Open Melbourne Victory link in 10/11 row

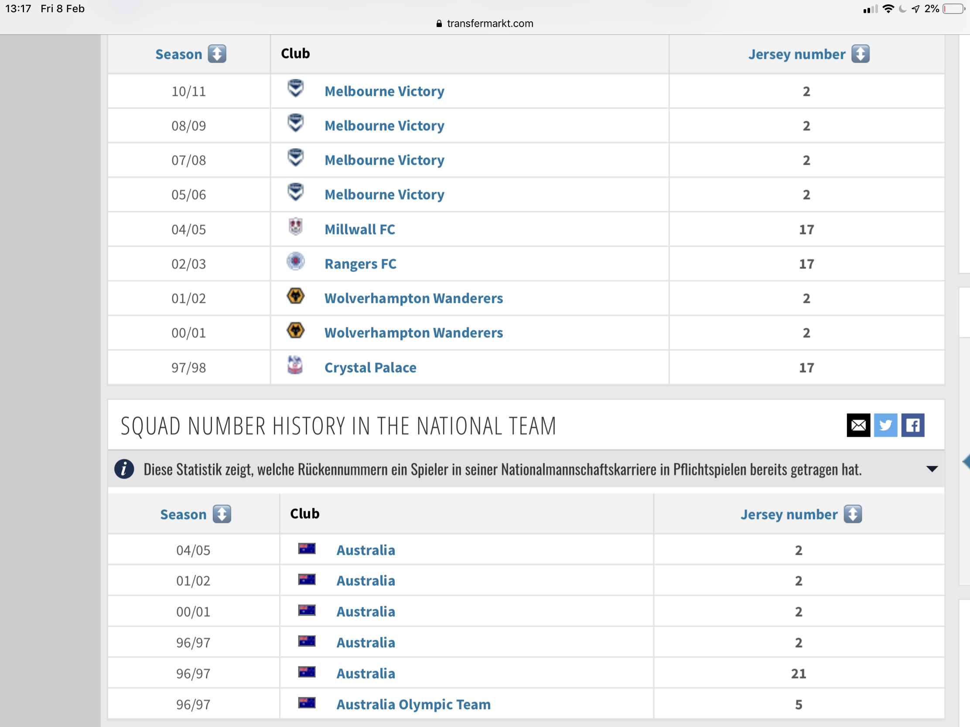click(x=384, y=91)
